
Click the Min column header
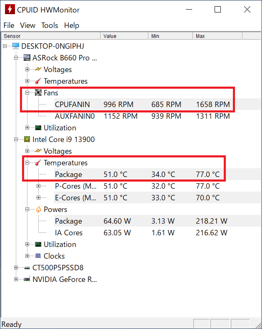[171, 36]
